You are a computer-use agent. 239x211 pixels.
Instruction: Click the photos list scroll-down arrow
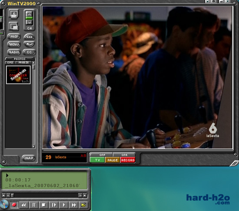(33, 147)
